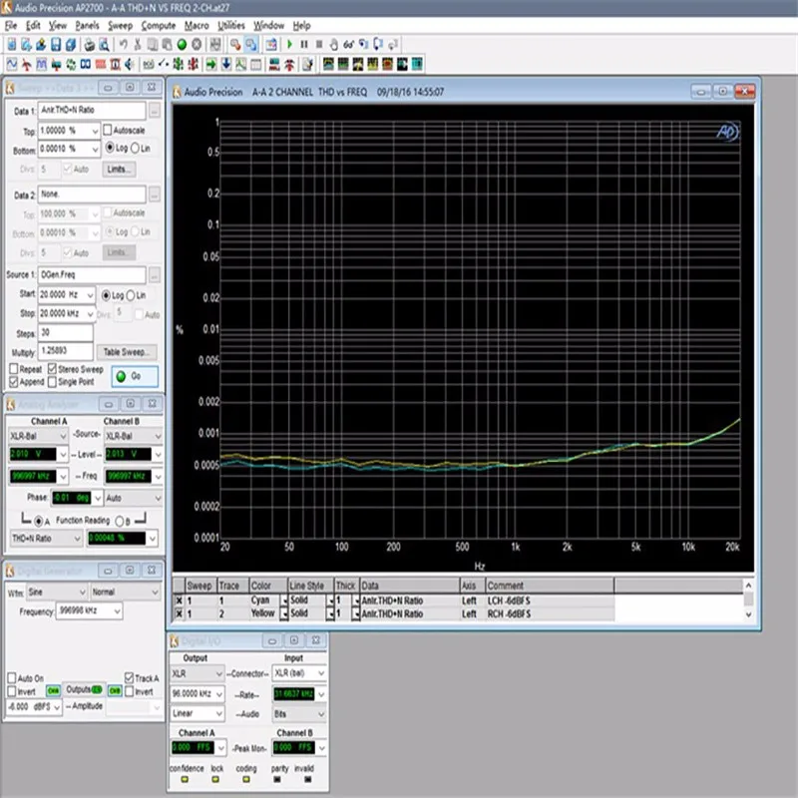
Task: Click the Steps input field showing 30
Action: (65, 333)
